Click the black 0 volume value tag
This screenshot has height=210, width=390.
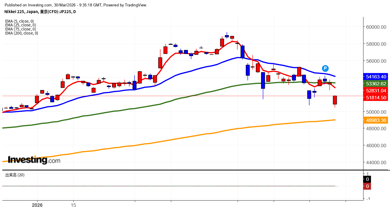pyautogui.click(x=367, y=179)
